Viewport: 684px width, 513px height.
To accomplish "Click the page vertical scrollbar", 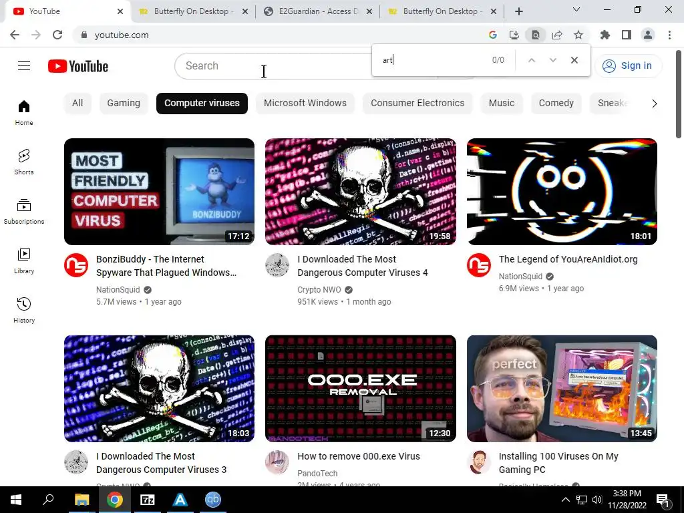I will [x=679, y=95].
